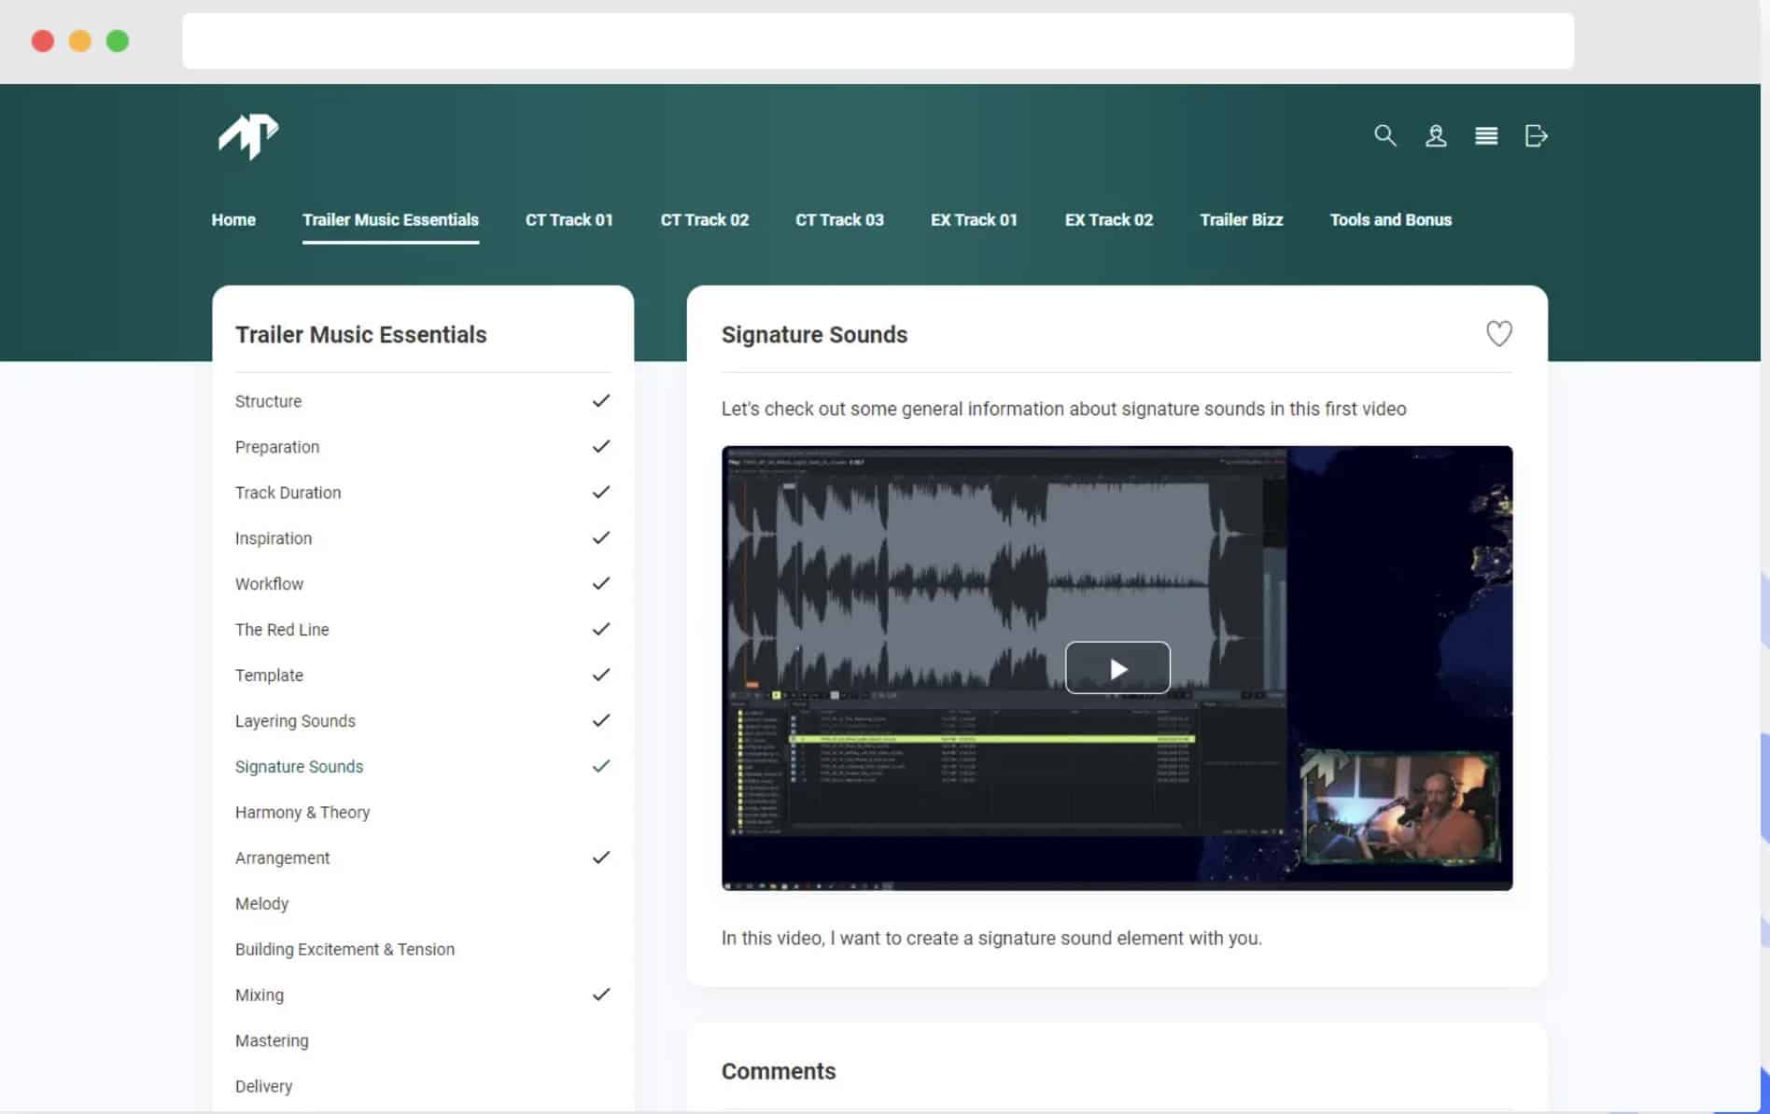Toggle the checkmark next to Arrangement

[x=600, y=856]
